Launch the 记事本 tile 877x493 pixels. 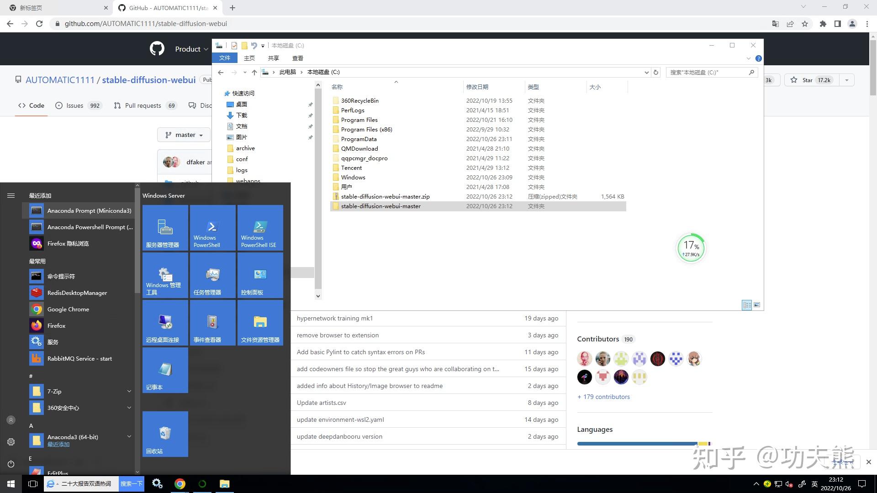click(x=165, y=370)
